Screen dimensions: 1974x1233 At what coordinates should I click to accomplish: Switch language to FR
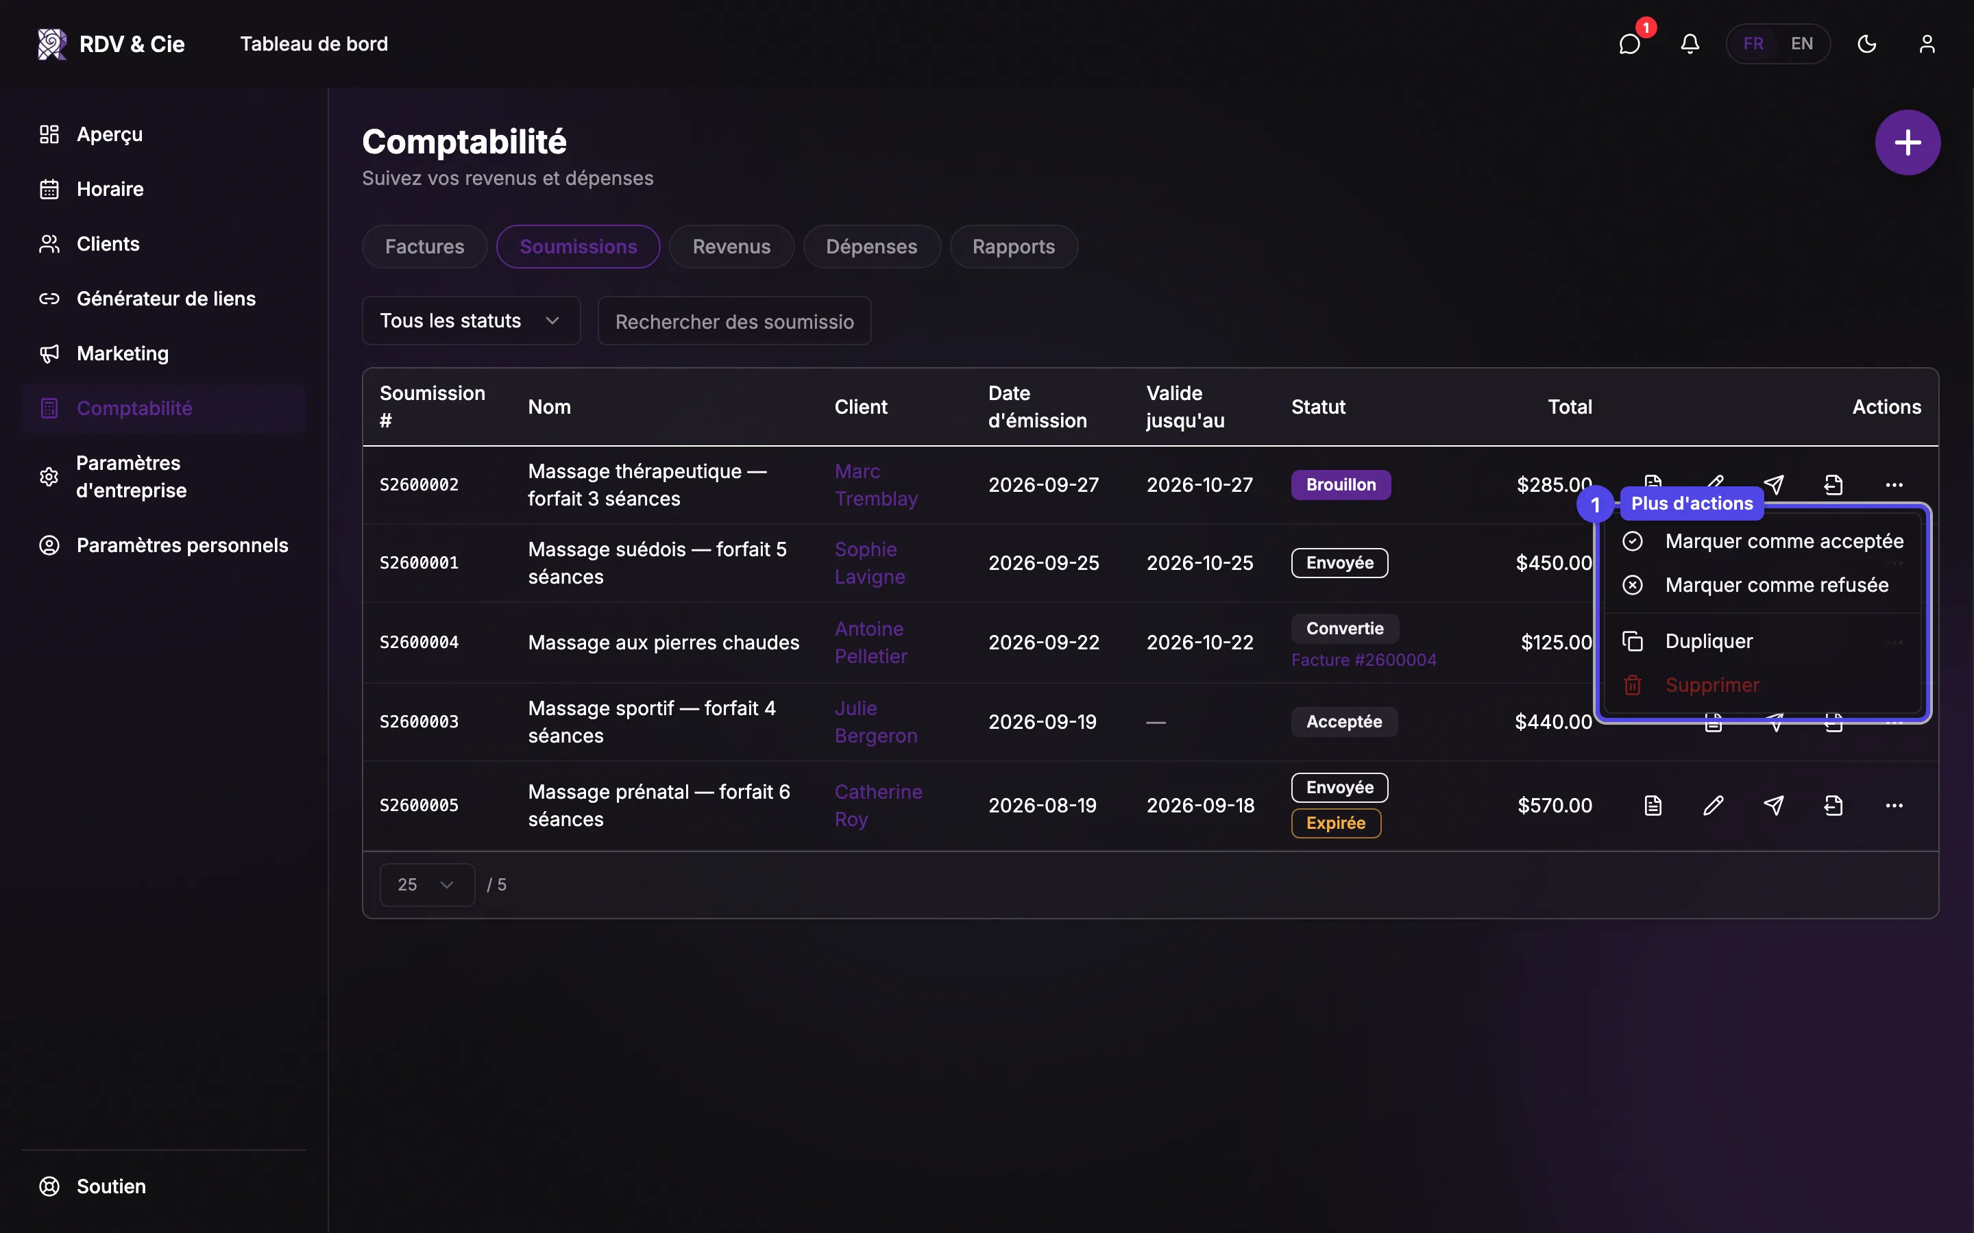(1753, 43)
